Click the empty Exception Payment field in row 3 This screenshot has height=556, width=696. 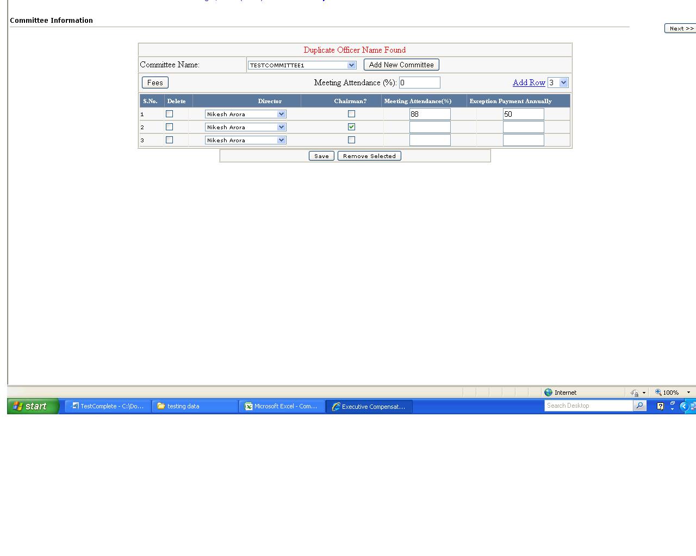coord(524,140)
